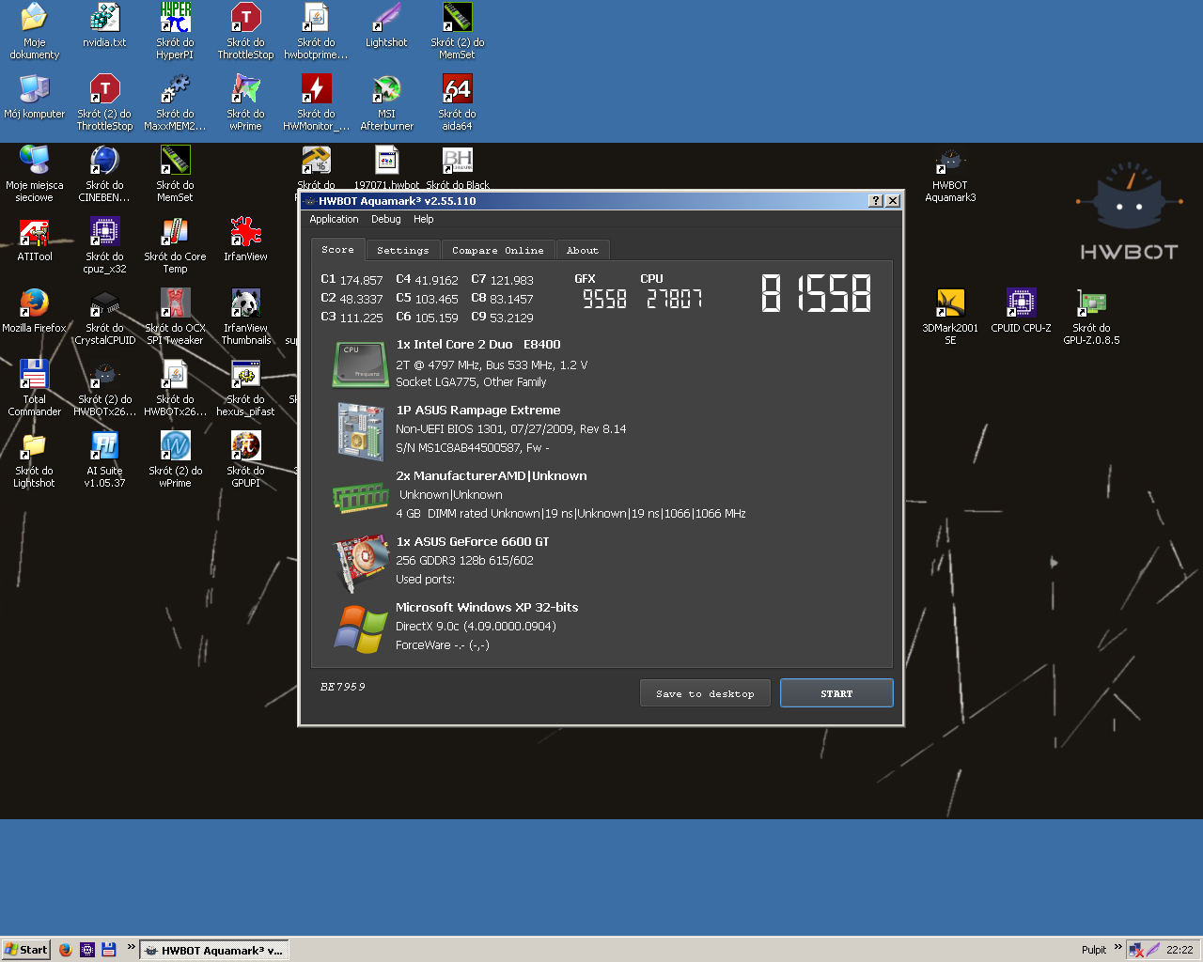Click the Windows logo icon in Aquamark
Image resolution: width=1203 pixels, height=962 pixels.
pyautogui.click(x=361, y=628)
